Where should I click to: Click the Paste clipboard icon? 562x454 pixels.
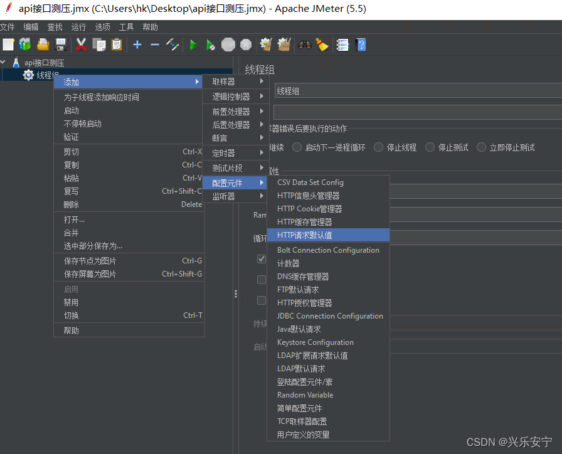[117, 45]
